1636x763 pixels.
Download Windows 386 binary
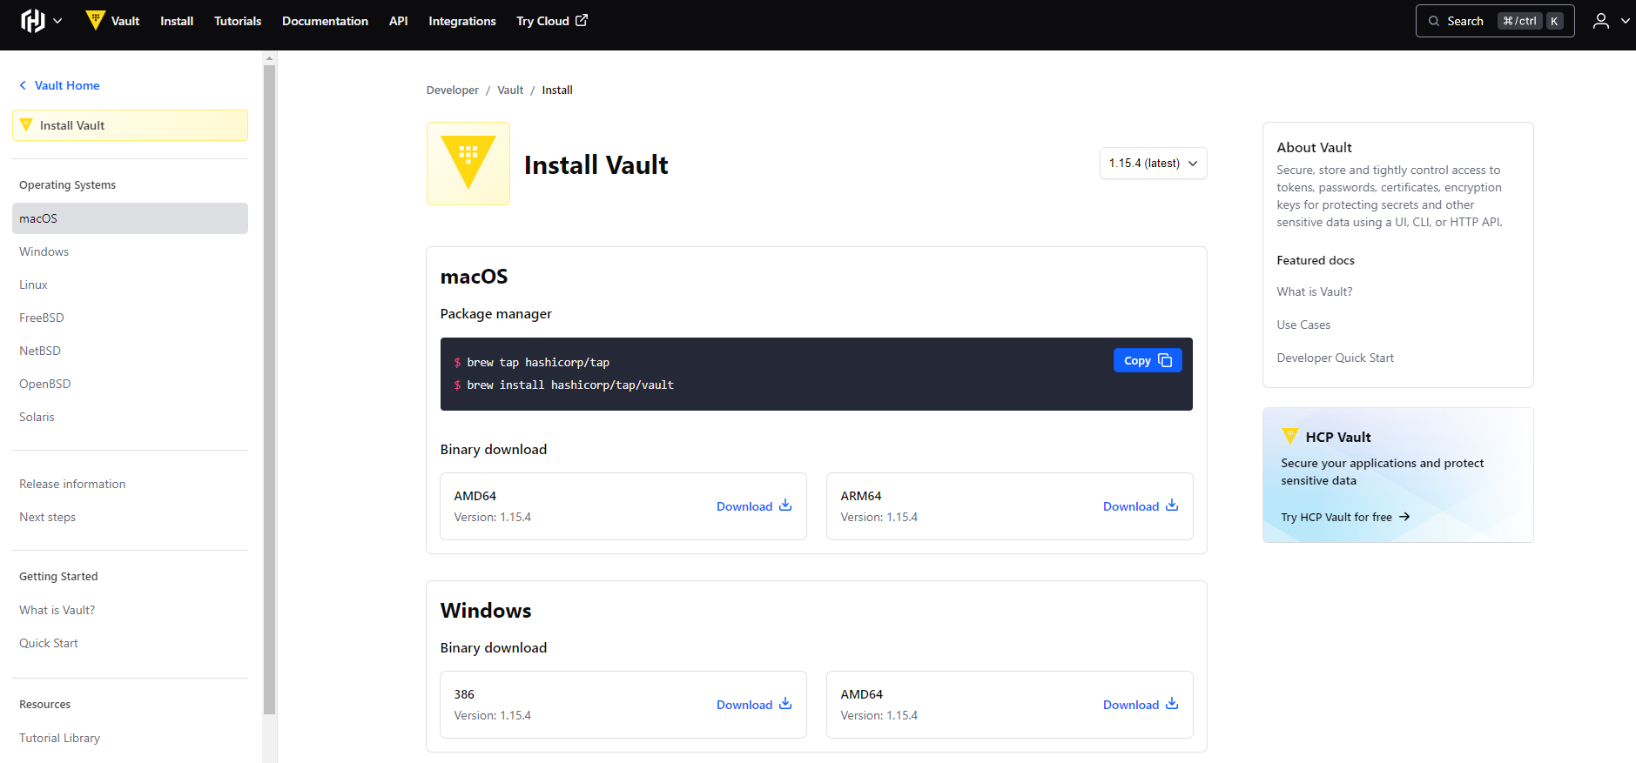(754, 704)
